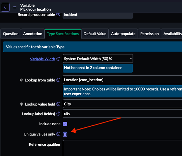Click help icon for Lookup label field(s)

[58, 114]
